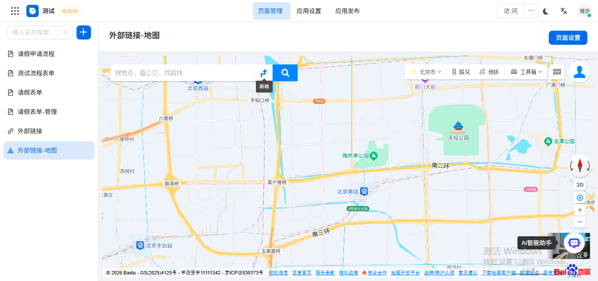This screenshot has height=281, width=598.
Task: Click the blue app logo beside 测试
Action: pyautogui.click(x=33, y=11)
